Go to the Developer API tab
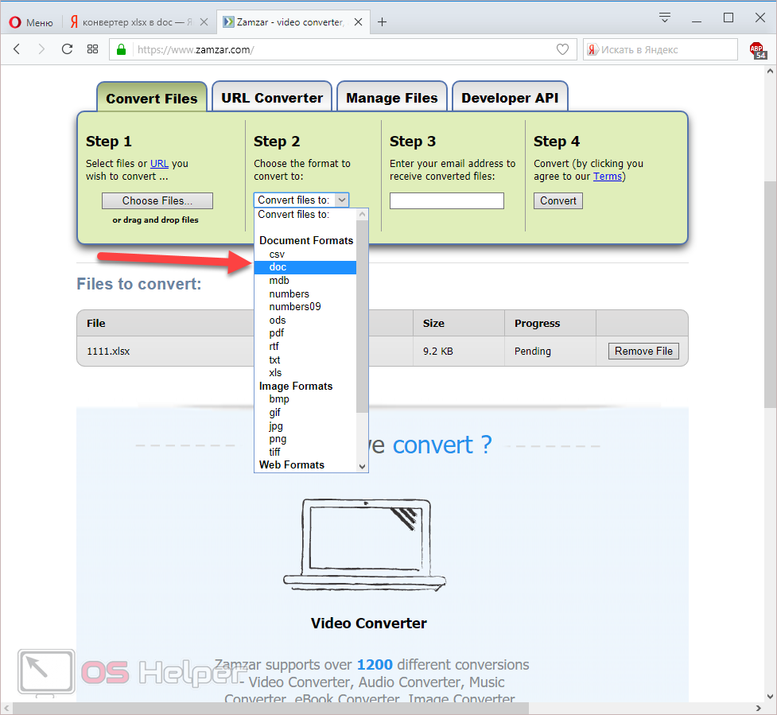The height and width of the screenshot is (715, 777). pos(510,98)
